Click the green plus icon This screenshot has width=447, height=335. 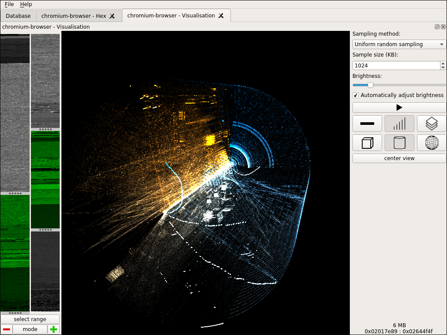coord(54,329)
